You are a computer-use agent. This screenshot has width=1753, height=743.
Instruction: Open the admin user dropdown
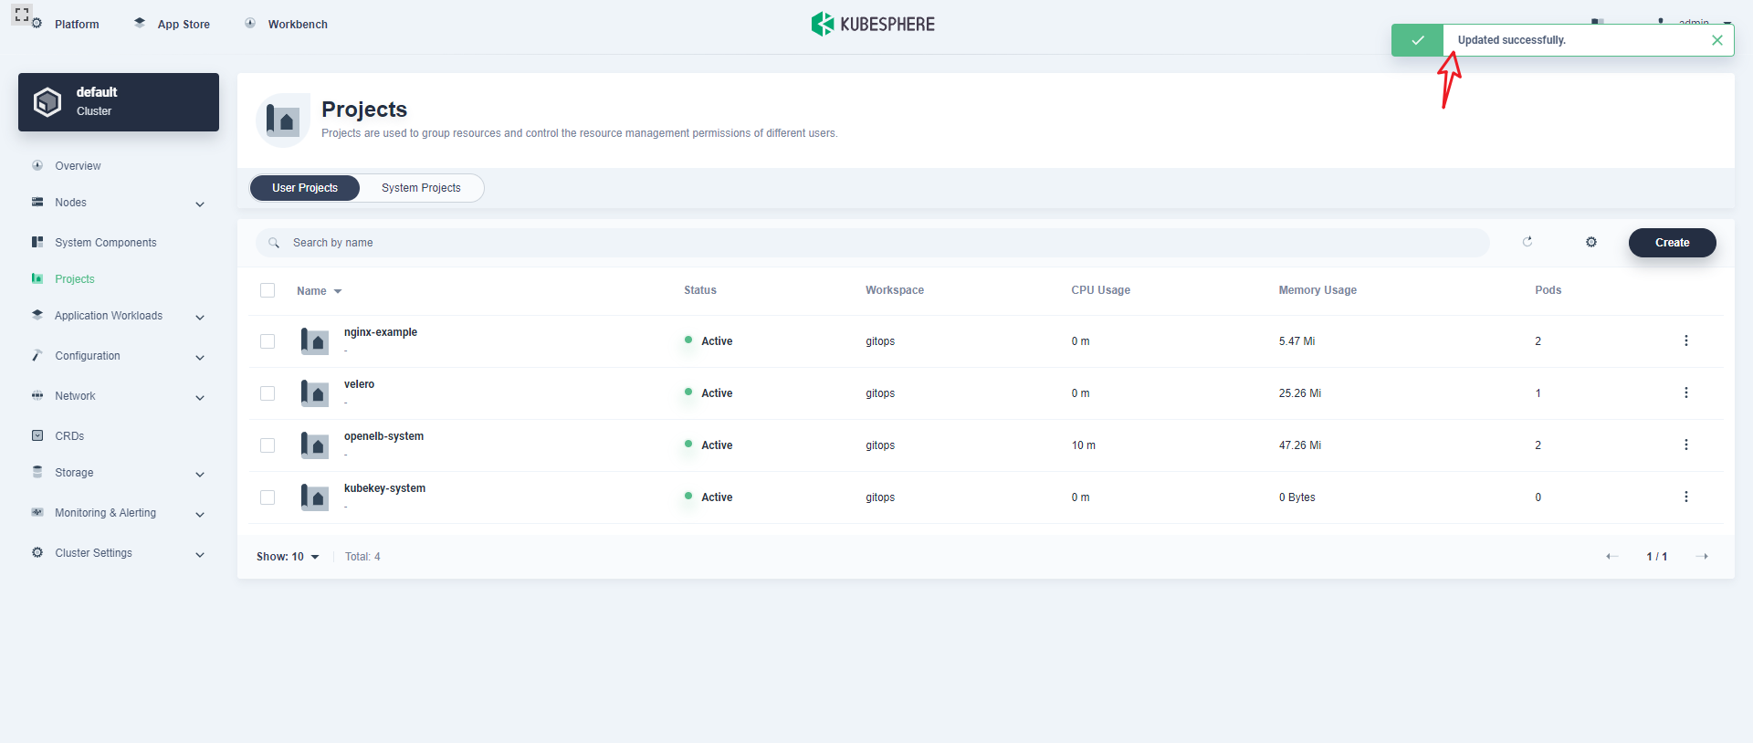[1695, 22]
